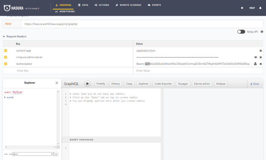266x160 pixels.
Task: Click the GraphQL endpoint URL field
Action: 142,24
